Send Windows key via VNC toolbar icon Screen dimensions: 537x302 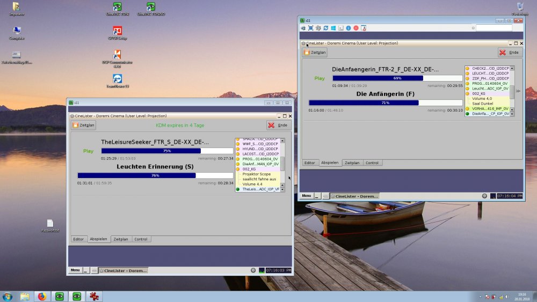point(333,28)
